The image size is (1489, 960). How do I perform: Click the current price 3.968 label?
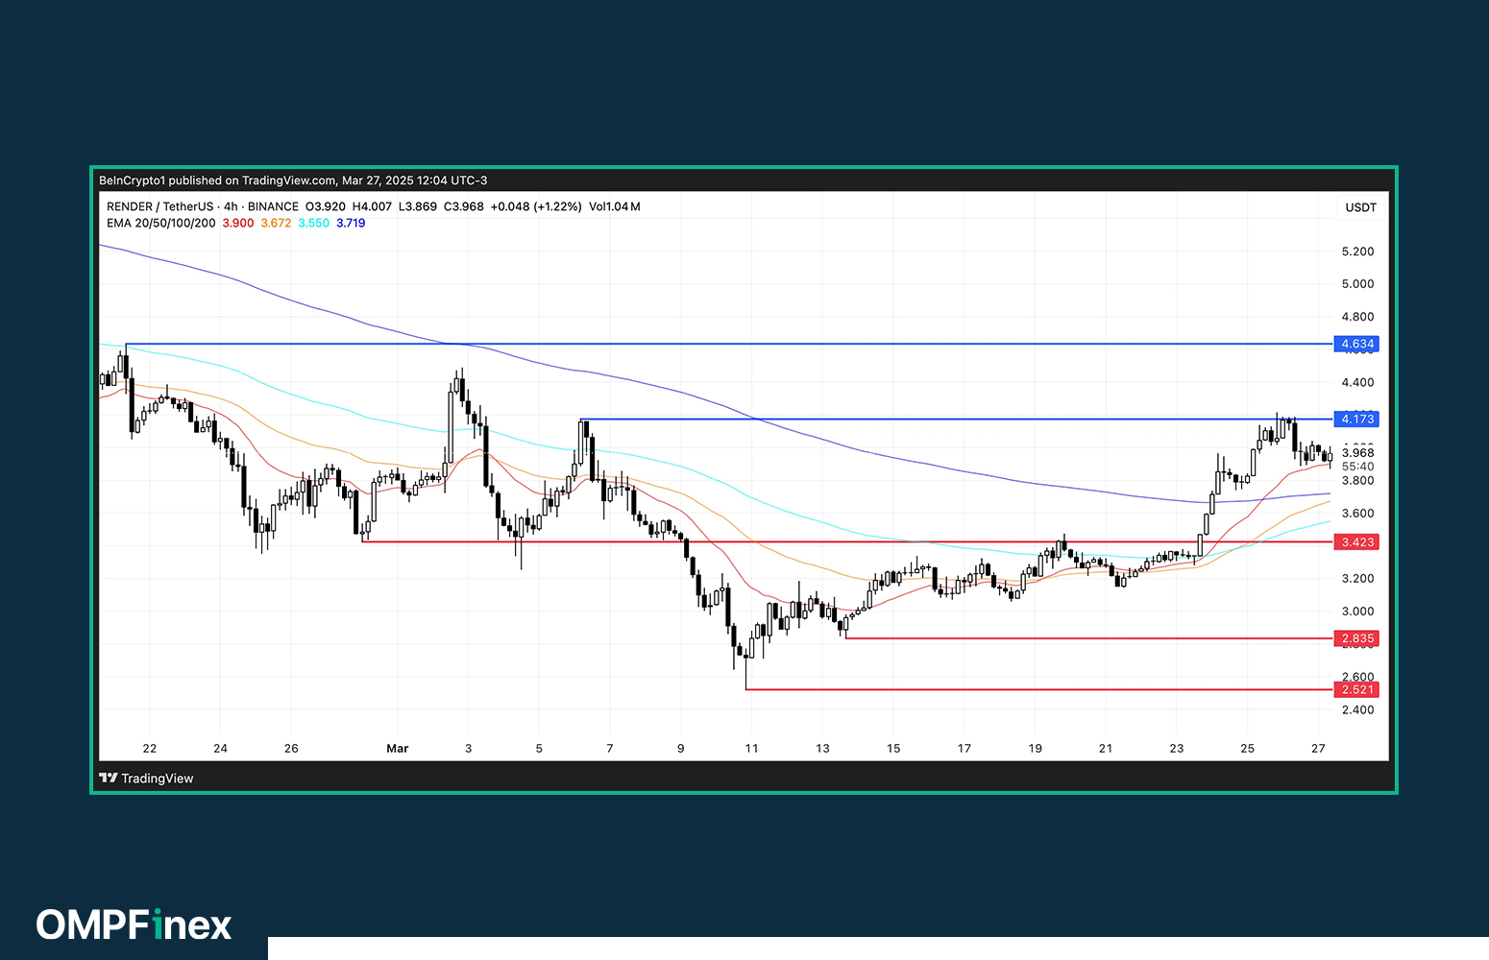[x=1357, y=453]
